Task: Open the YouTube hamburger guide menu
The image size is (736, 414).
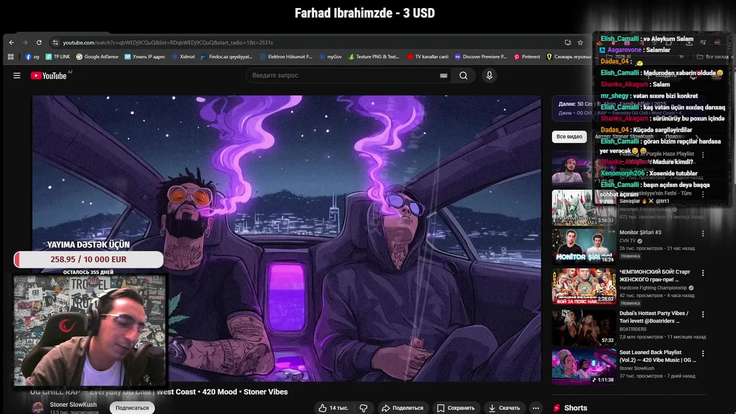Action: click(17, 75)
